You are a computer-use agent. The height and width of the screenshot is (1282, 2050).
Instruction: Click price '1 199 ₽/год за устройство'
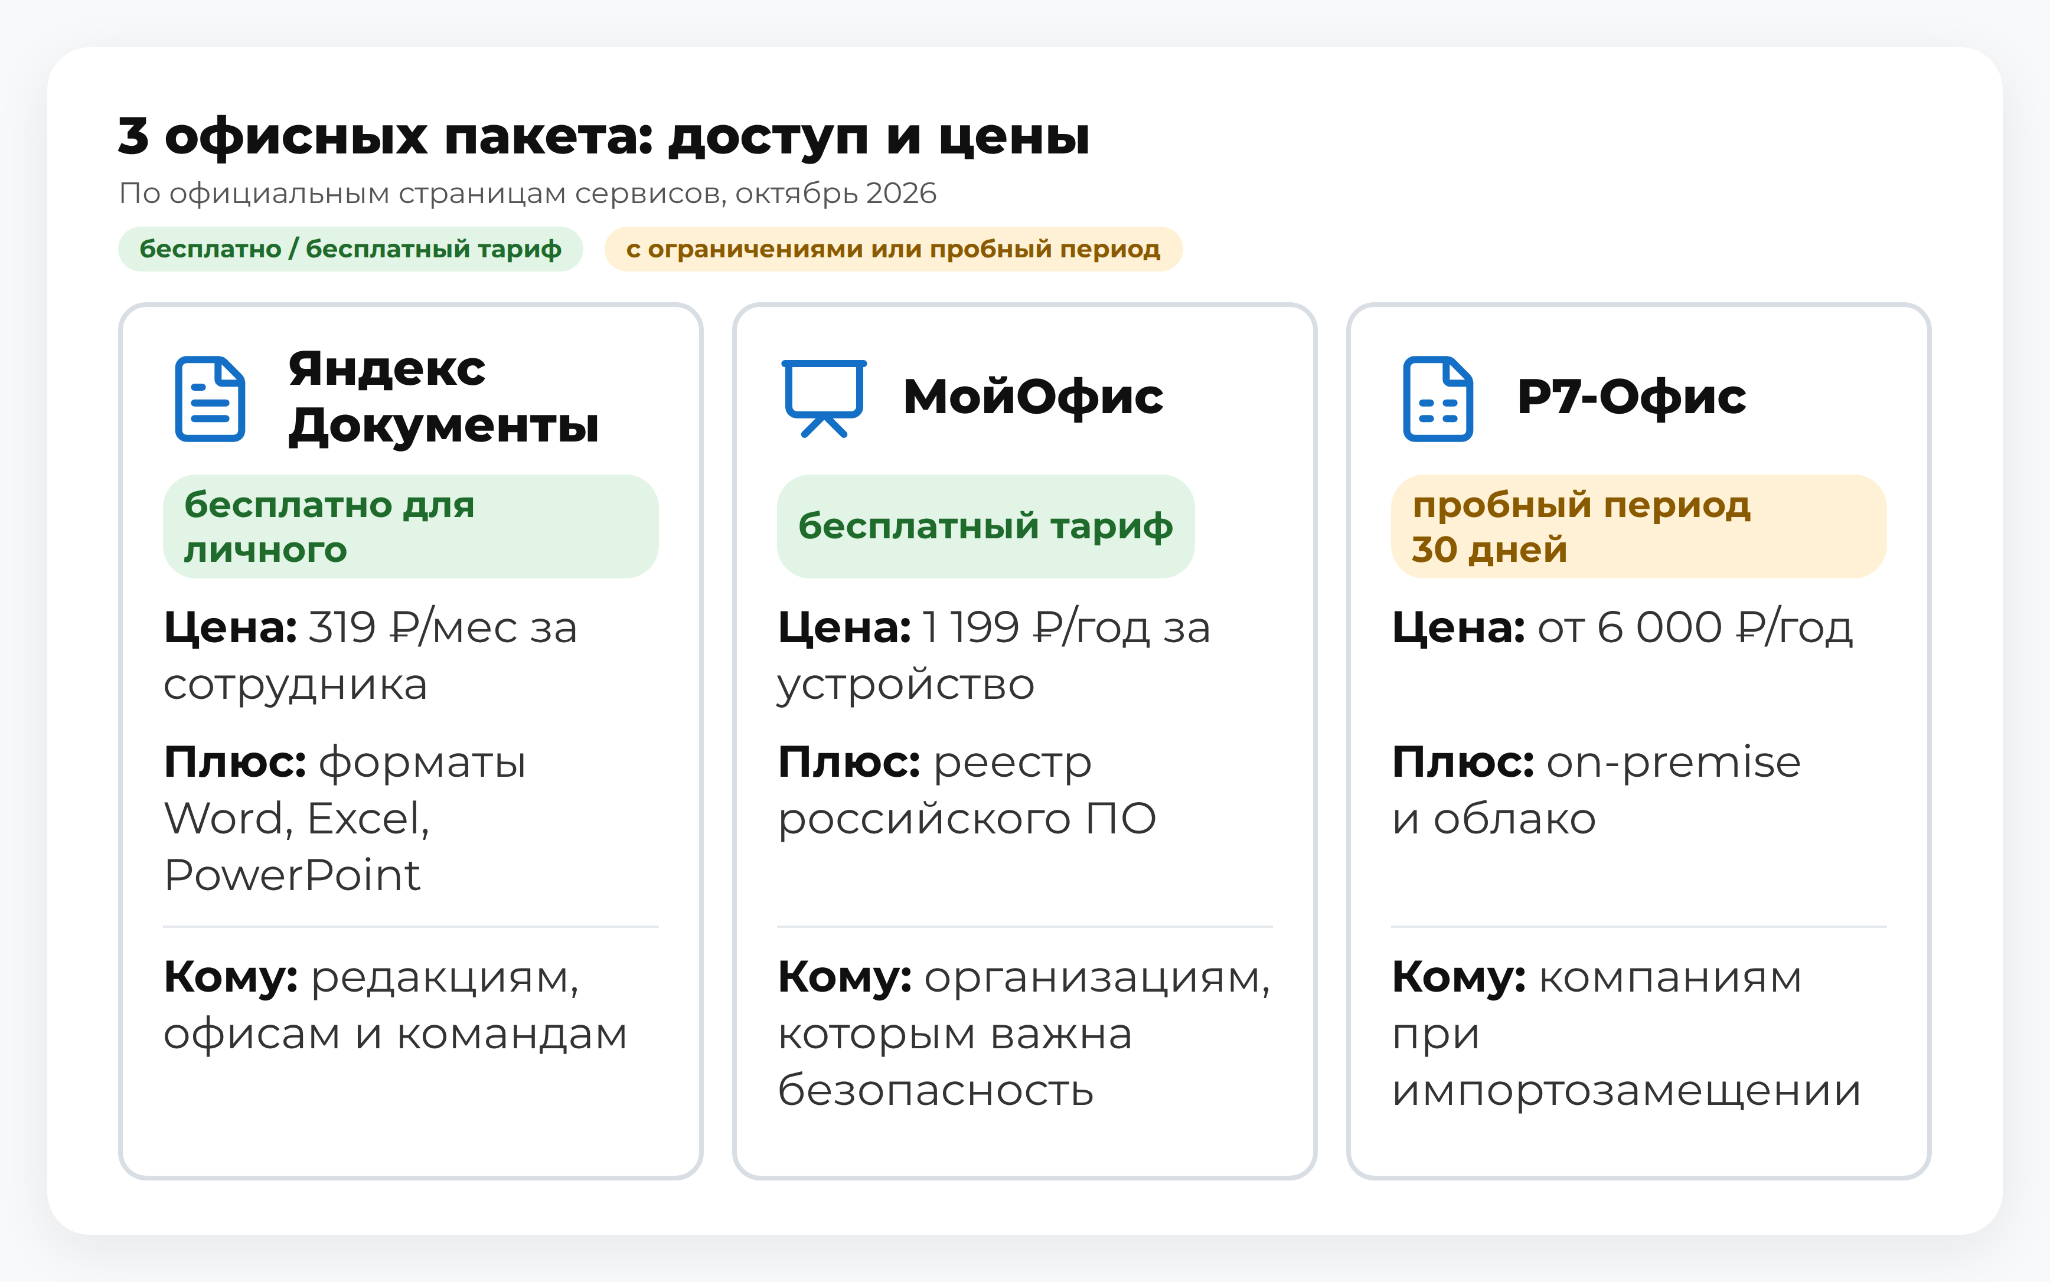click(x=994, y=655)
